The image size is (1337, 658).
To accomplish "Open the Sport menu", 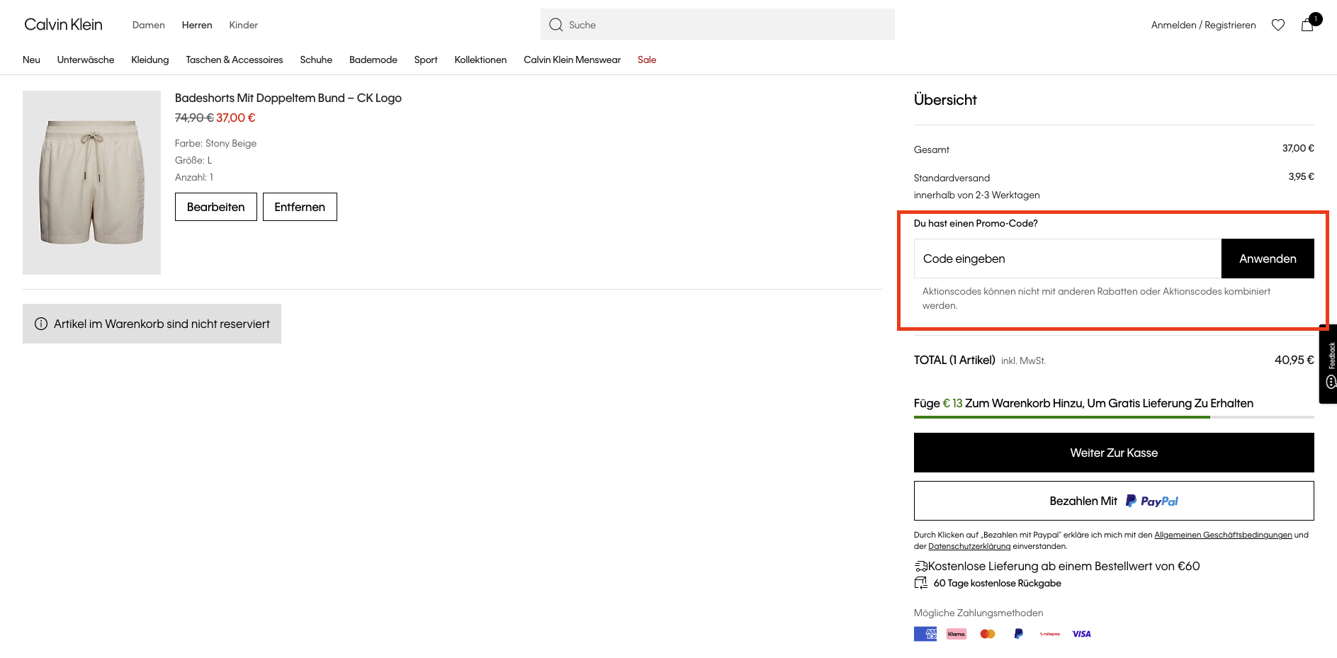I will click(x=426, y=59).
